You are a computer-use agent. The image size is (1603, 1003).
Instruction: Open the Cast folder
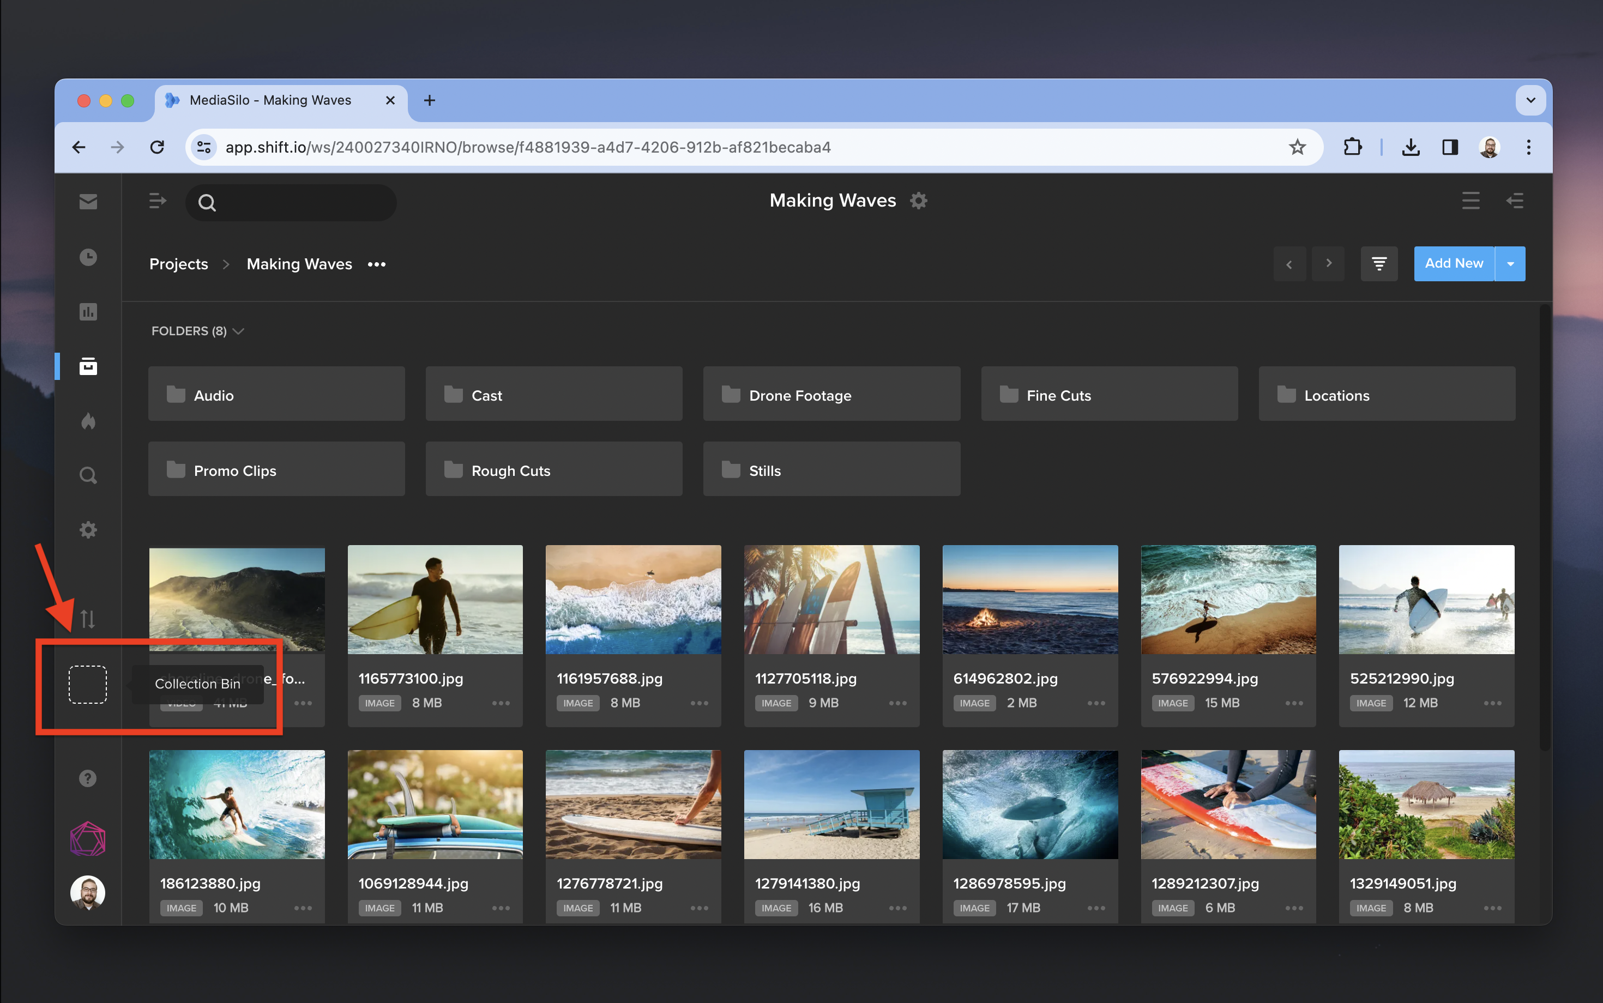(554, 394)
